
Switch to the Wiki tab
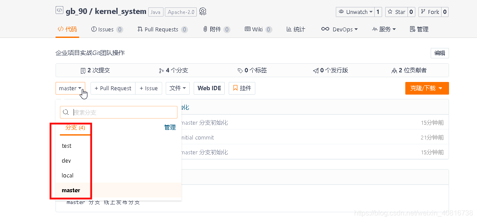(258, 29)
